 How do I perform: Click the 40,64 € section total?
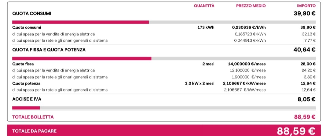pyautogui.click(x=304, y=50)
